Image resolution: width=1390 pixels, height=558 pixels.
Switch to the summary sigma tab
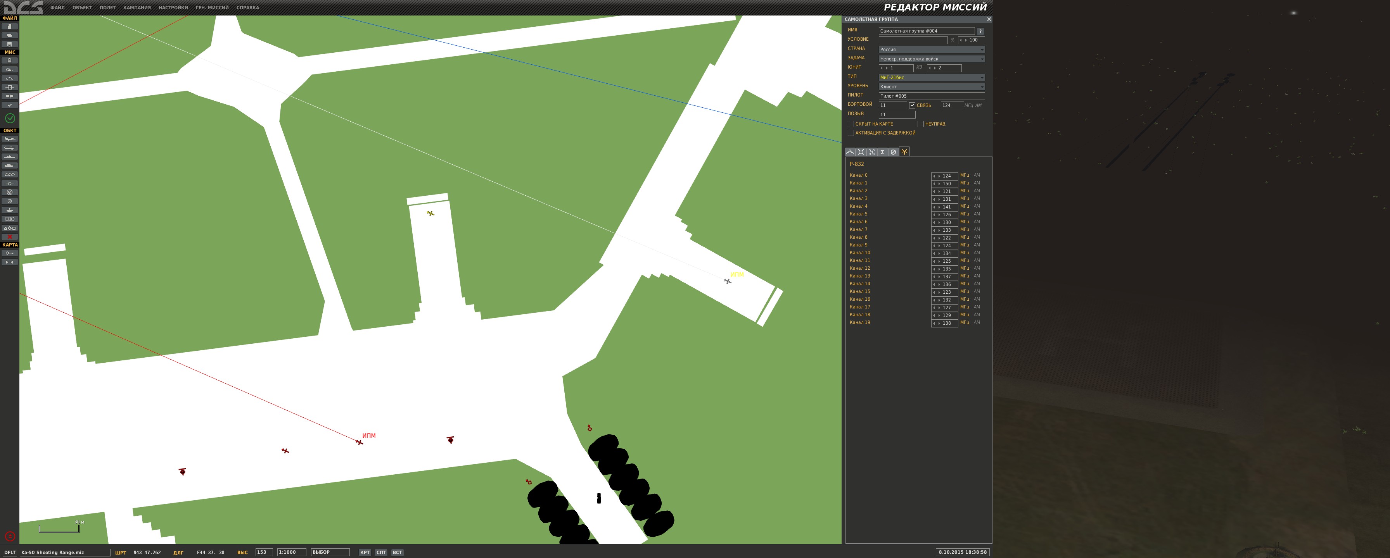882,152
